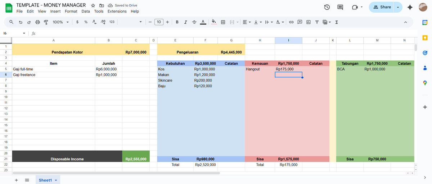Decrease decimal places
The height and width of the screenshot is (184, 432).
pyautogui.click(x=94, y=22)
